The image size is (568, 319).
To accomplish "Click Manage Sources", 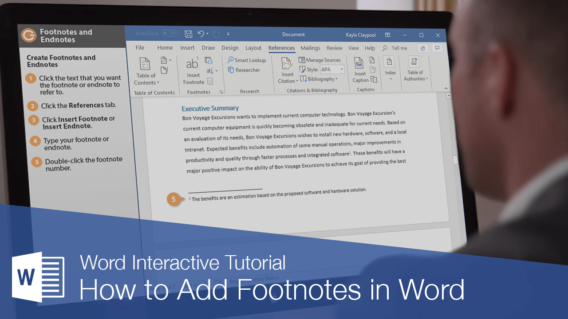I will point(320,60).
